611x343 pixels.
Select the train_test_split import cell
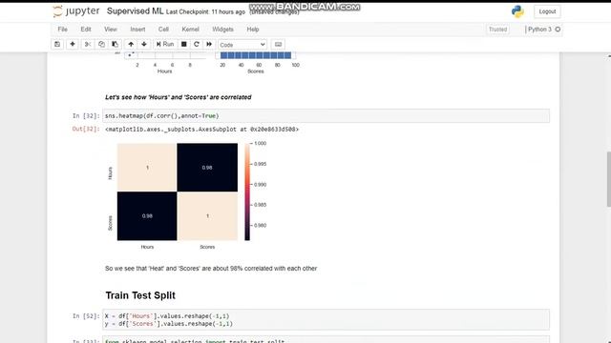point(327,339)
